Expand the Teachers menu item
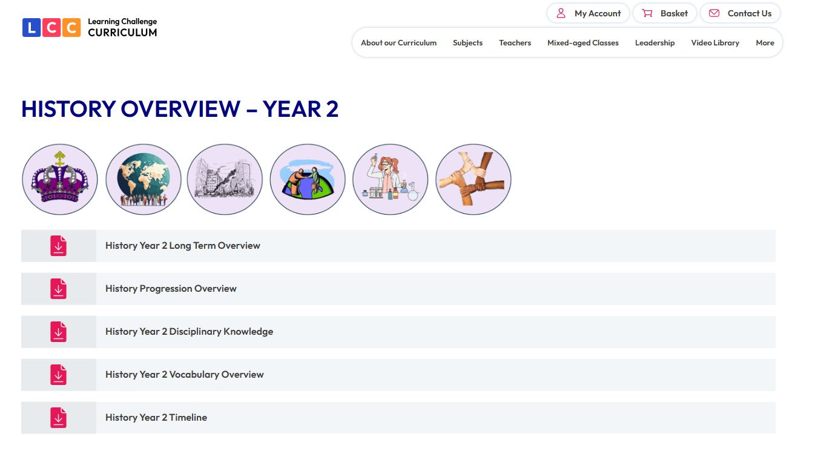This screenshot has width=832, height=454. (x=515, y=43)
